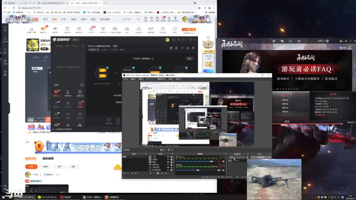This screenshot has width=356, height=200.
Task: Open settings gear for first mixer channel
Action: (223, 161)
